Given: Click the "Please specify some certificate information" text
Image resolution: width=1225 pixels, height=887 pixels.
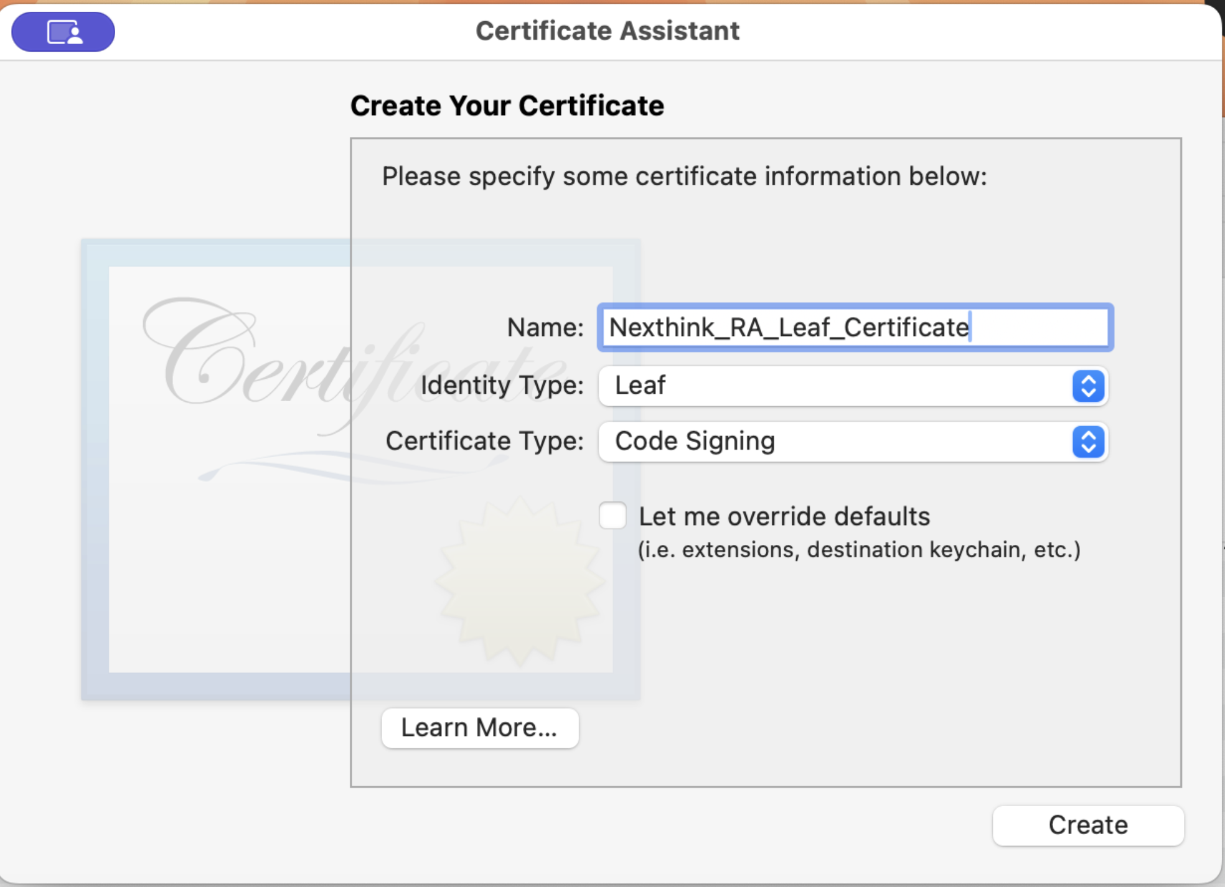Looking at the screenshot, I should [x=684, y=177].
